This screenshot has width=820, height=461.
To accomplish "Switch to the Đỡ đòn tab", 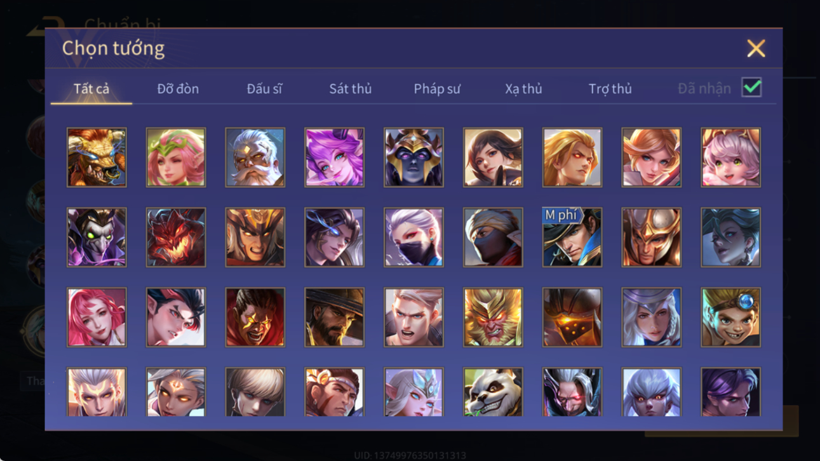I will tap(178, 89).
